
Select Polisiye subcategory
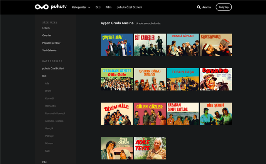click(x=49, y=136)
